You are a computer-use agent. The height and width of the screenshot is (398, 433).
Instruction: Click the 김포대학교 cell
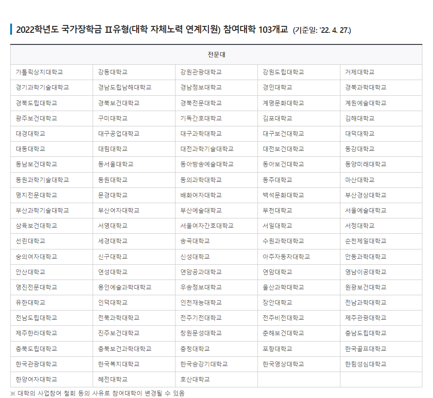299,118
